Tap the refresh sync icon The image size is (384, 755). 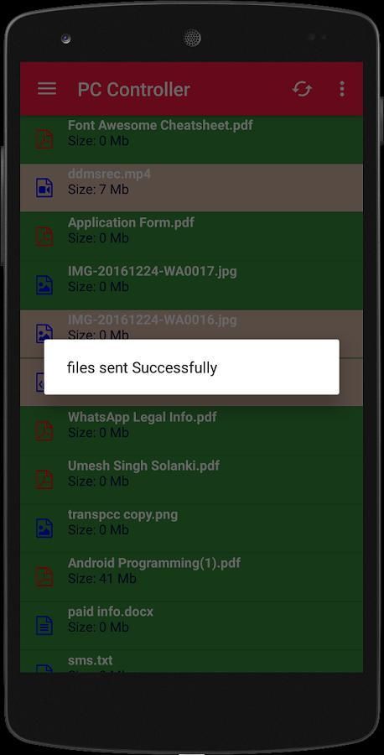tap(302, 89)
